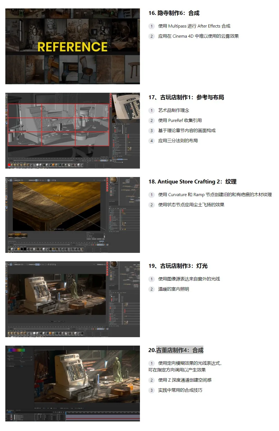279x431 pixels.
Task: Expand the S_ChromeDamage effect entry
Action: (6, 366)
